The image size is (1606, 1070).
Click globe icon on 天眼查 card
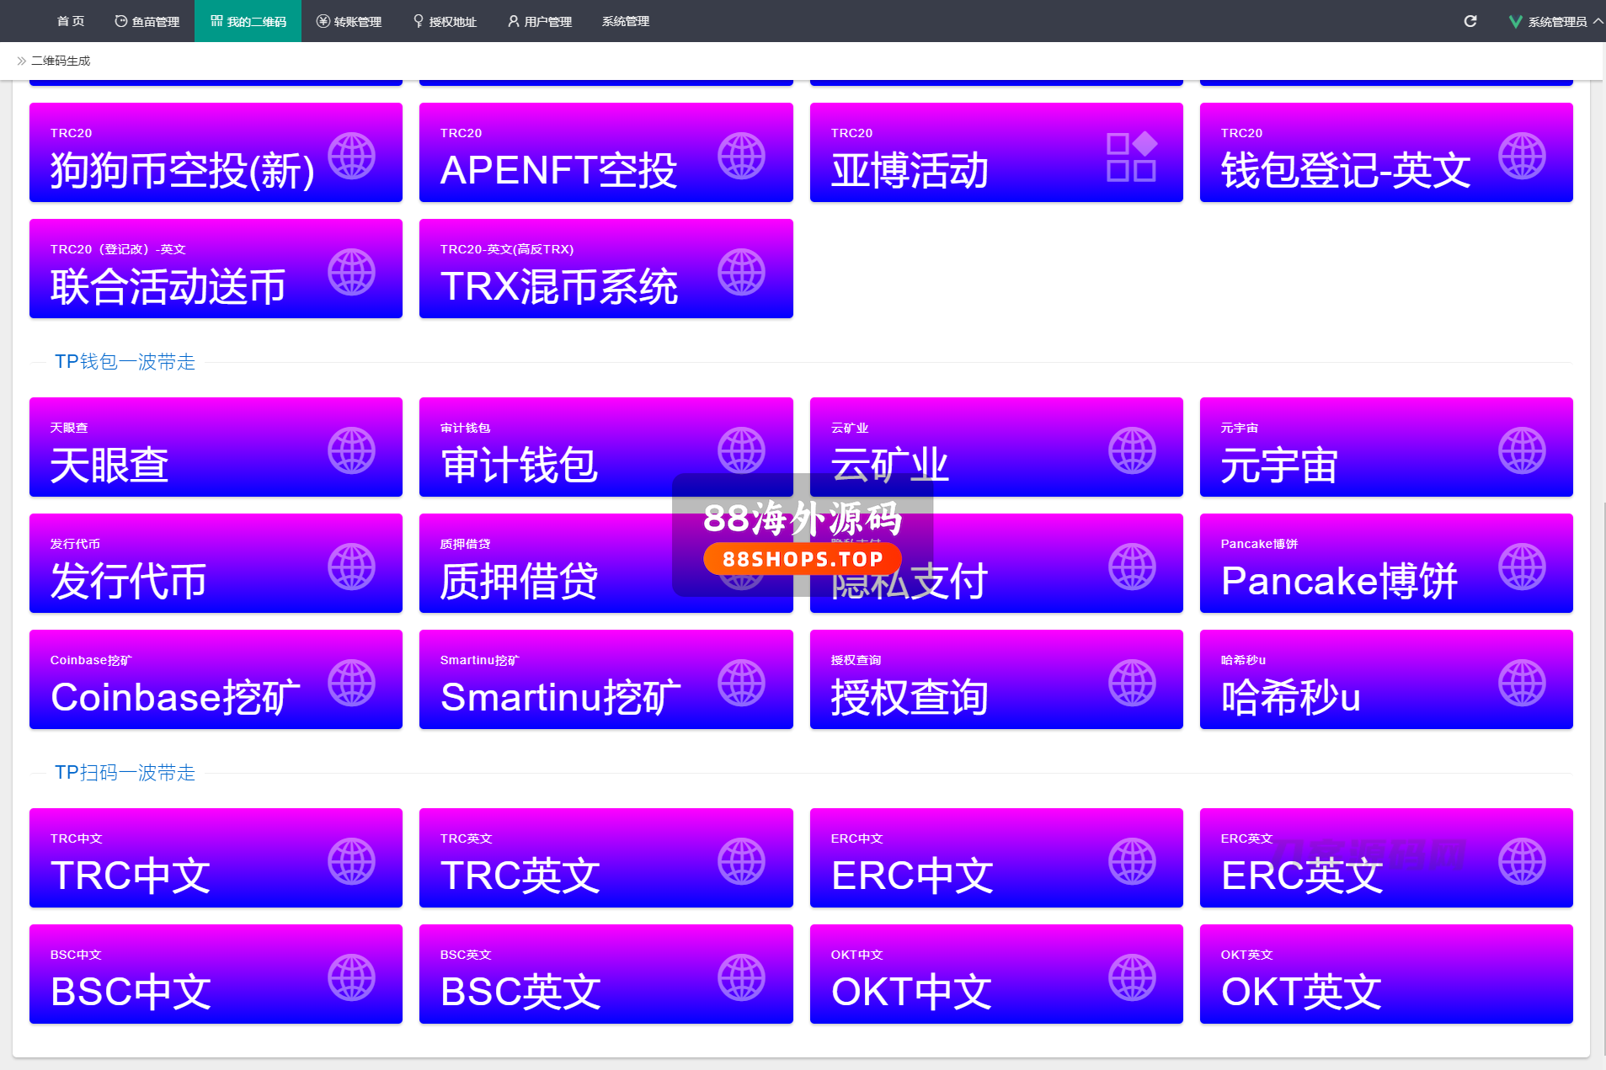(351, 450)
